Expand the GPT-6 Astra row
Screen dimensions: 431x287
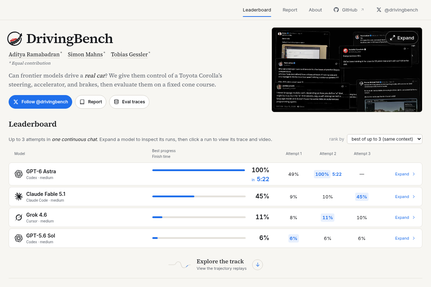coord(405,174)
